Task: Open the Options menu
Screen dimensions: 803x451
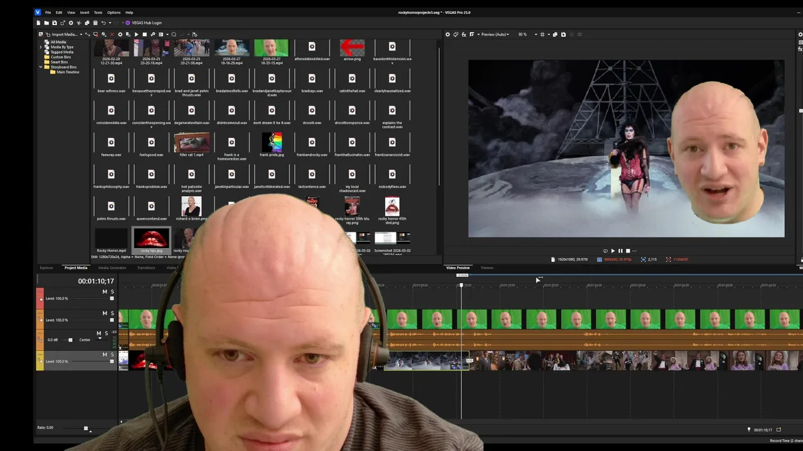Action: [114, 13]
